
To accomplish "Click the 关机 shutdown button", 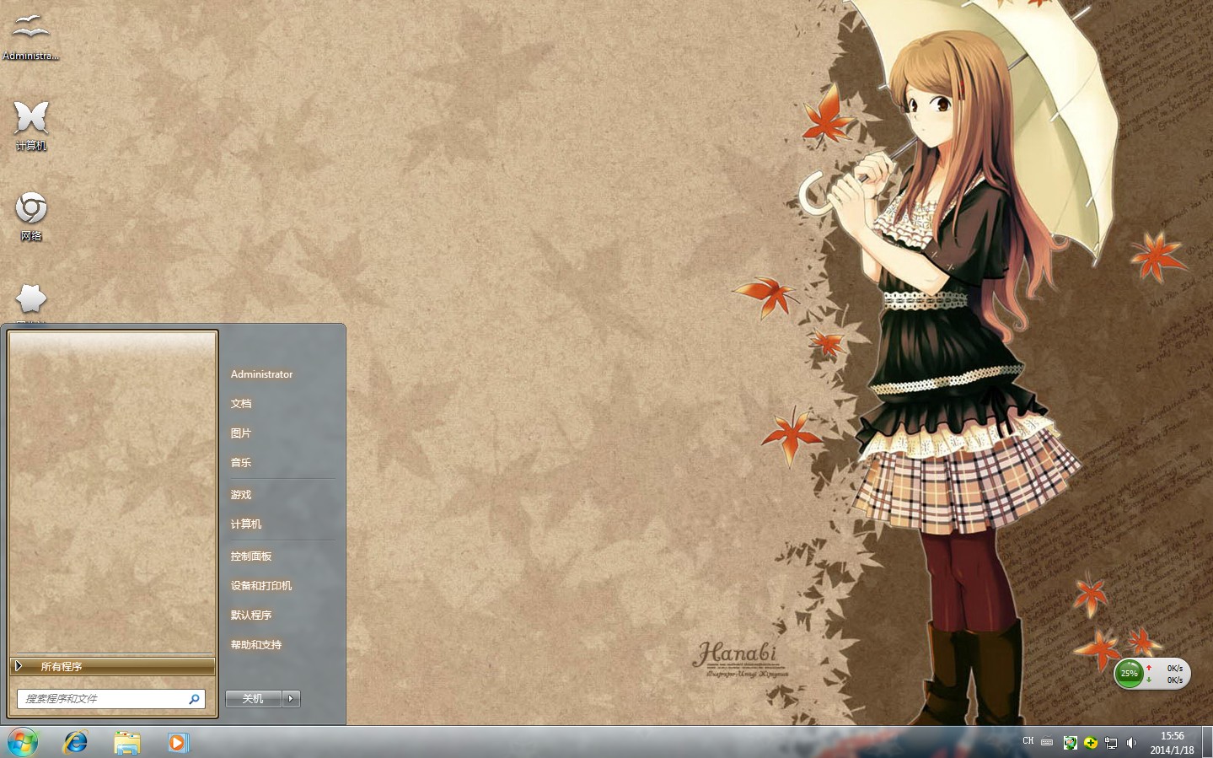I will pos(253,699).
